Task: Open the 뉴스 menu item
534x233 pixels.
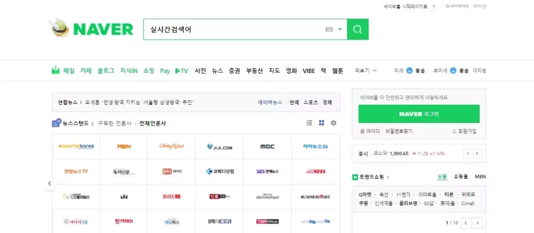Action: [217, 71]
